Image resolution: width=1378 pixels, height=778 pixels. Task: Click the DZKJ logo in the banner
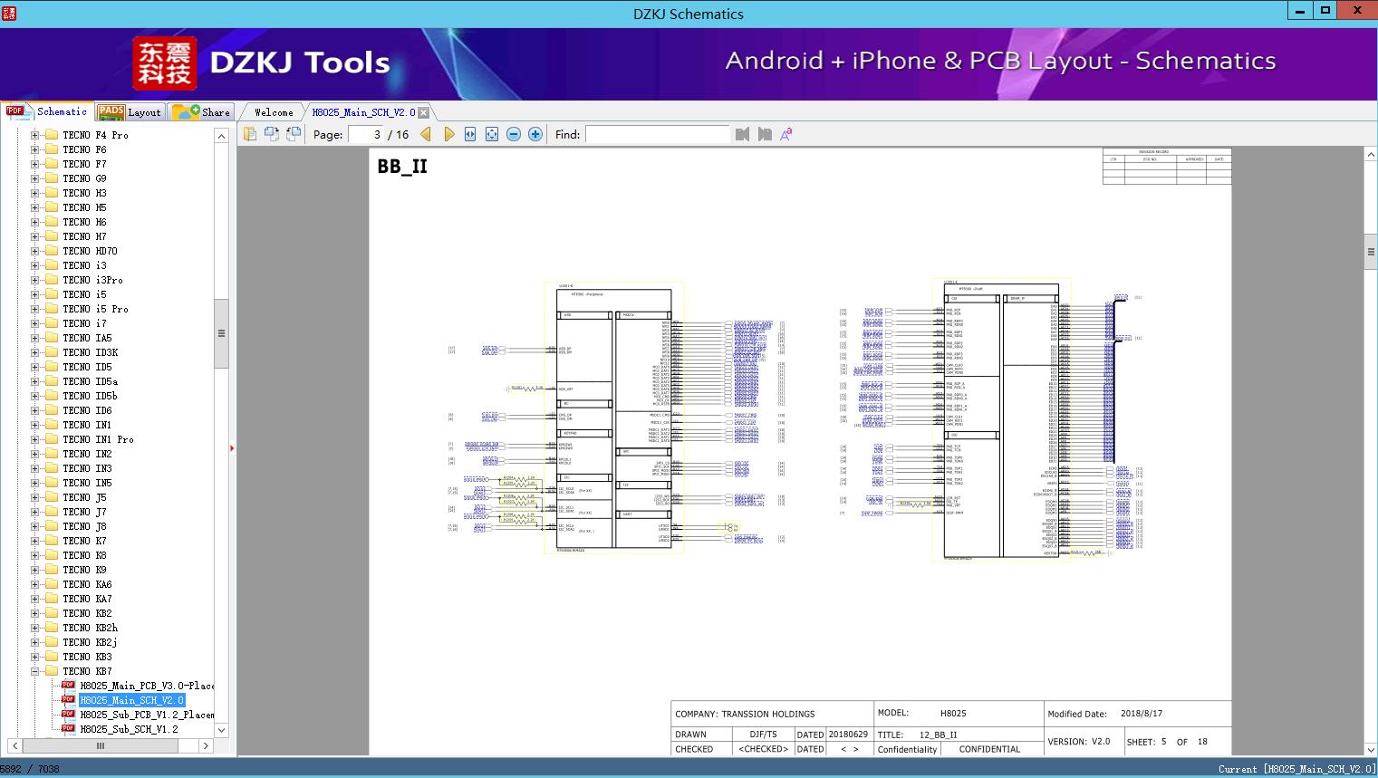point(165,63)
